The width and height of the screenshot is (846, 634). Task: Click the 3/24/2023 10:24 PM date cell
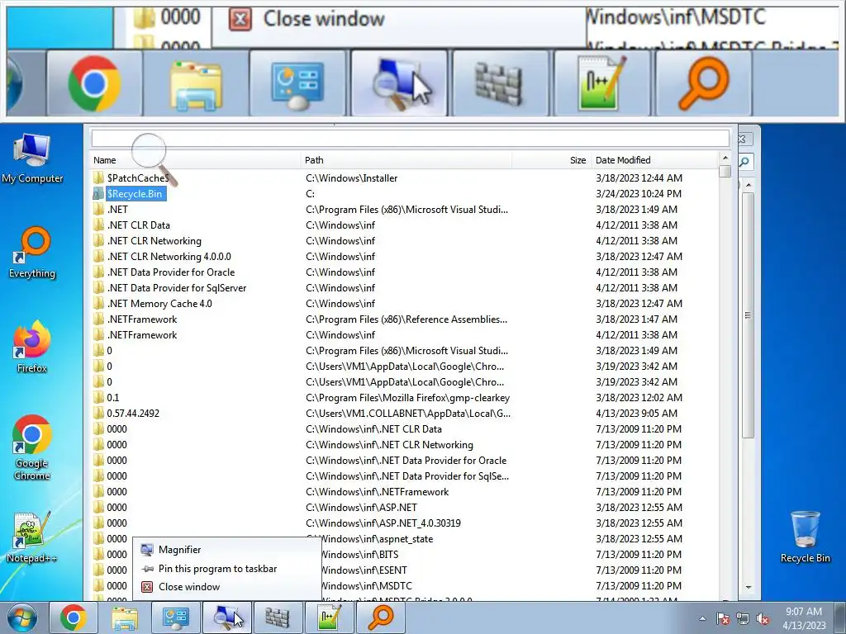coord(639,193)
